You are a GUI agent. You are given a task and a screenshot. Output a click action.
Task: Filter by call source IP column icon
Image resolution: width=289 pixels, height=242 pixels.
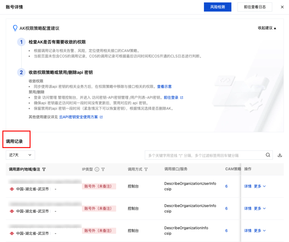44,169
